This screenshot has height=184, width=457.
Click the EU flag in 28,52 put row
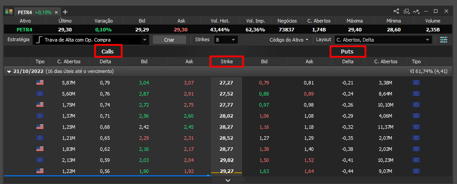coord(416,138)
